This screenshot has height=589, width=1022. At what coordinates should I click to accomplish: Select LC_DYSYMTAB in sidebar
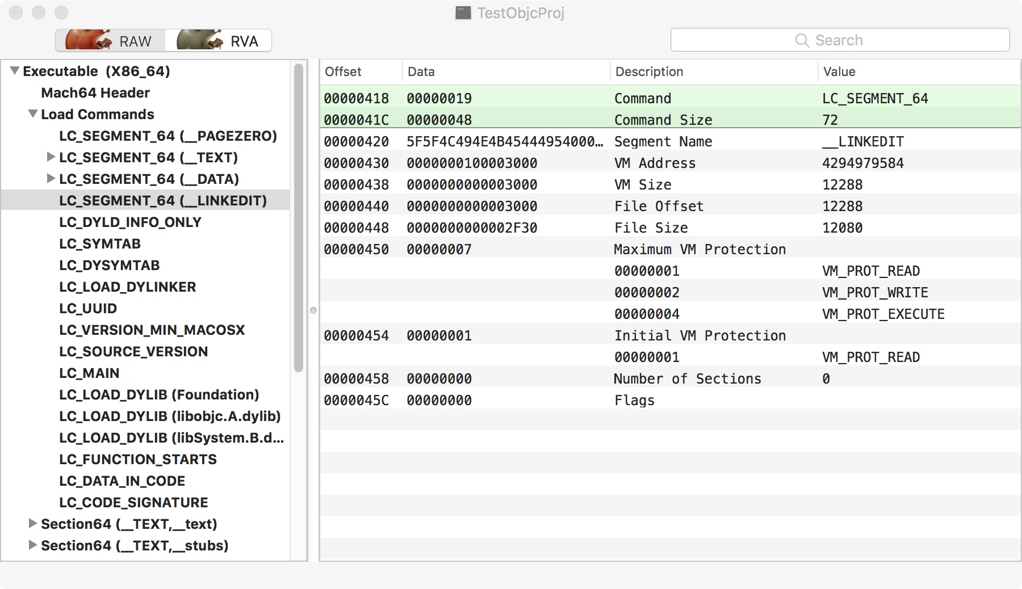(110, 265)
